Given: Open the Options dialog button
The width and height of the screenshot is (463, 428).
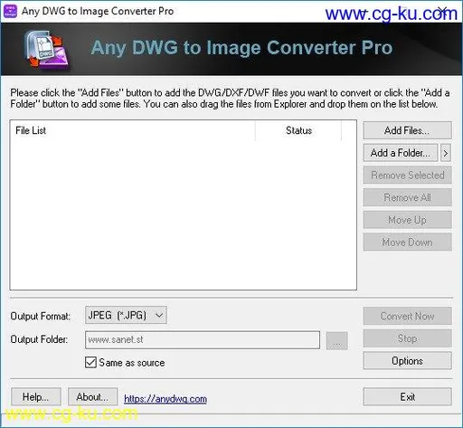Looking at the screenshot, I should [x=407, y=360].
